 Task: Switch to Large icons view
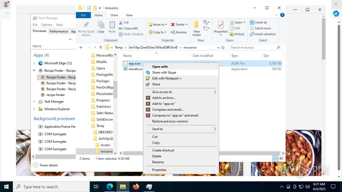(281, 159)
